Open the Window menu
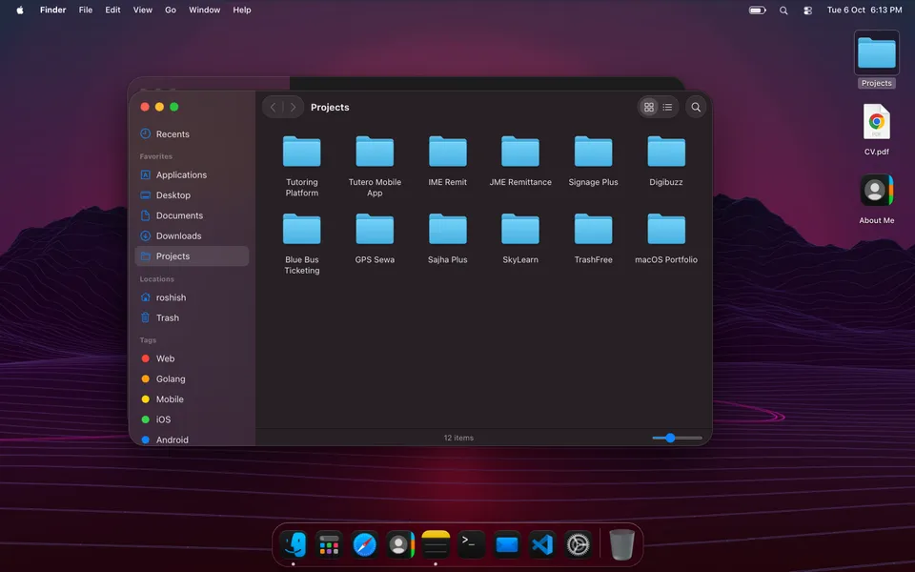The image size is (915, 572). tap(204, 10)
